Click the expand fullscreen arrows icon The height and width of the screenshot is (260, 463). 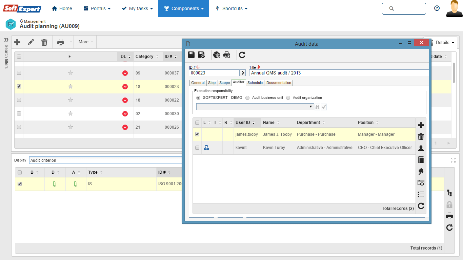[453, 160]
